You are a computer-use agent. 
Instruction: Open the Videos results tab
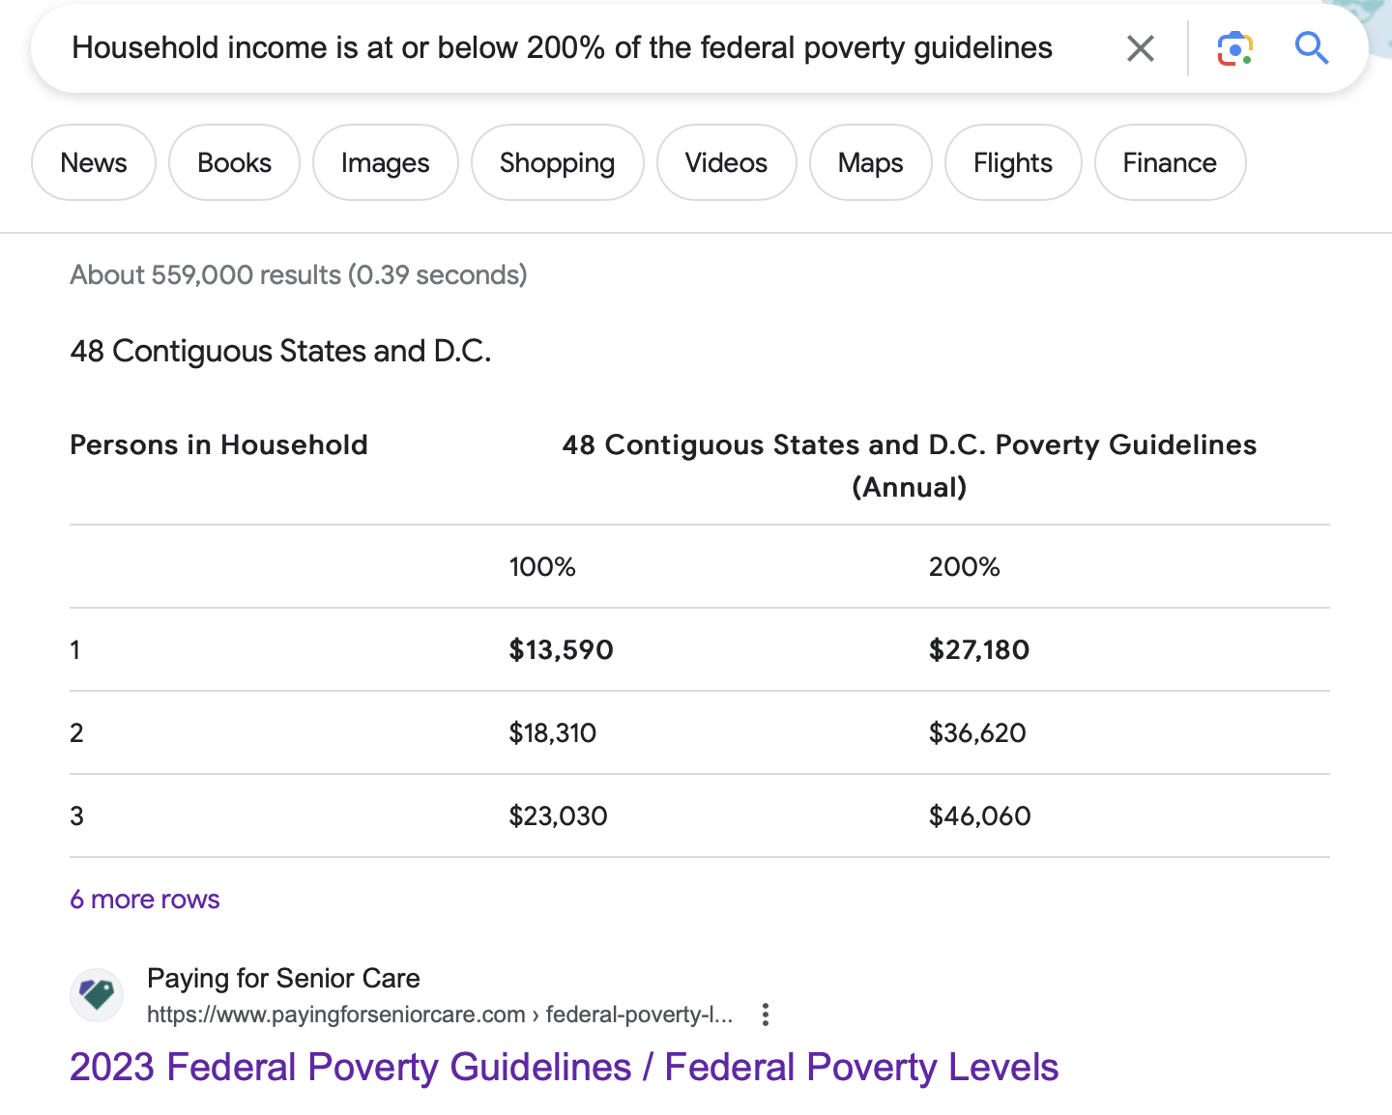(x=726, y=162)
